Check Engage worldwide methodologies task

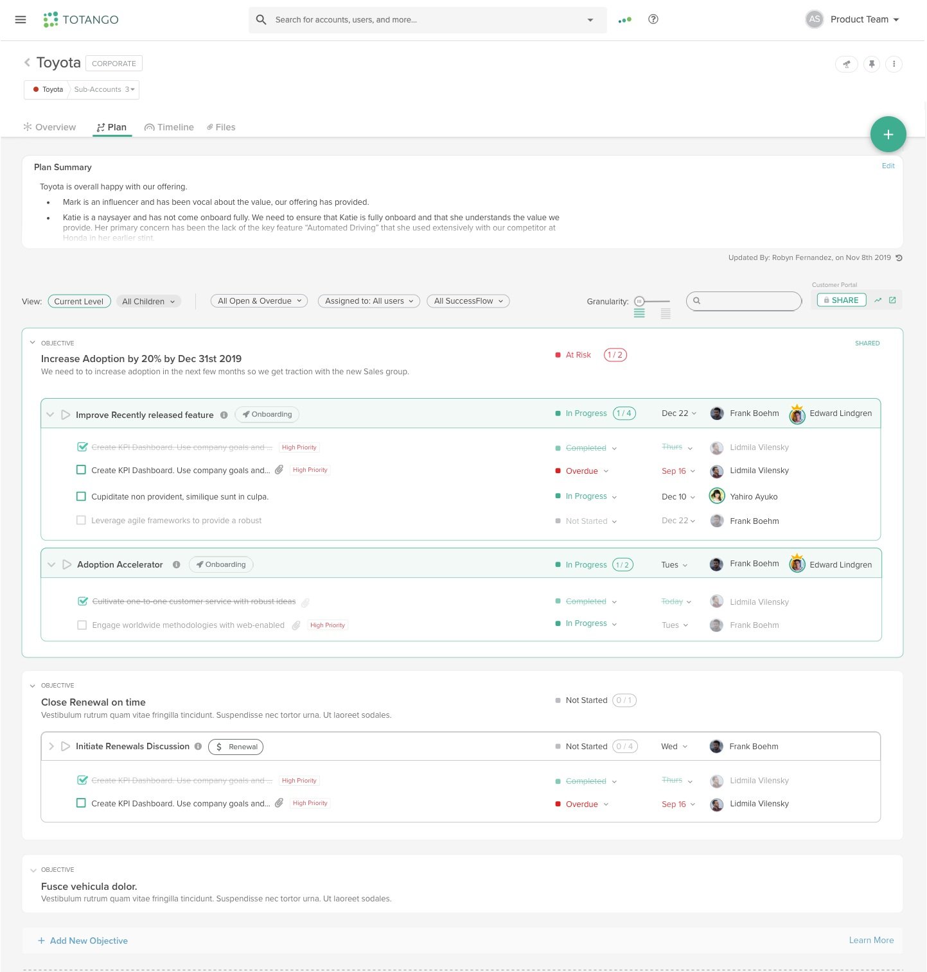click(x=82, y=625)
